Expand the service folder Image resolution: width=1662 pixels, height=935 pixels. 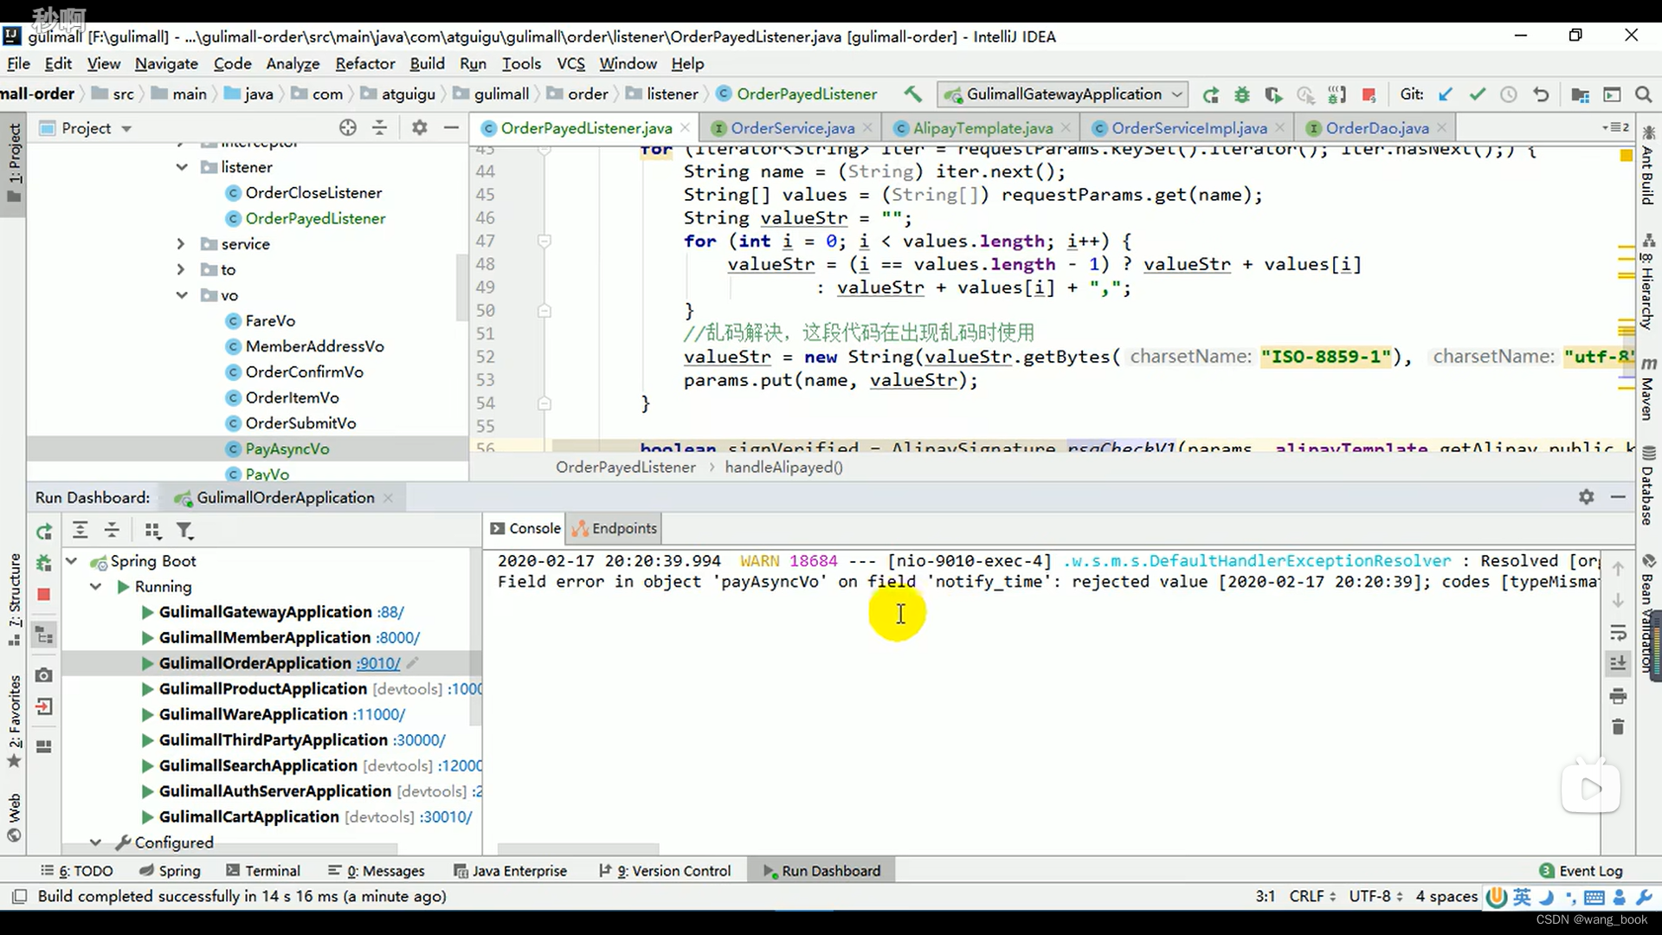(181, 244)
